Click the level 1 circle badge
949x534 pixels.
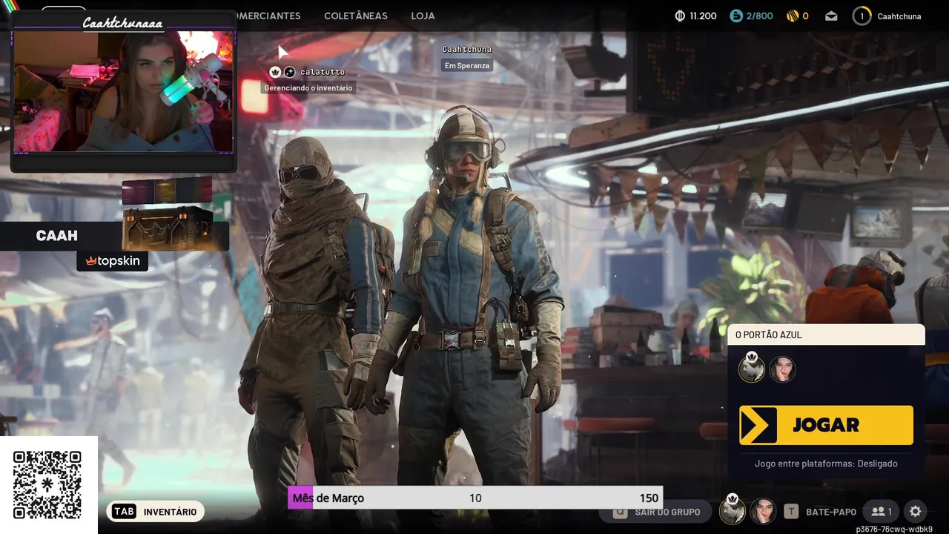(862, 16)
